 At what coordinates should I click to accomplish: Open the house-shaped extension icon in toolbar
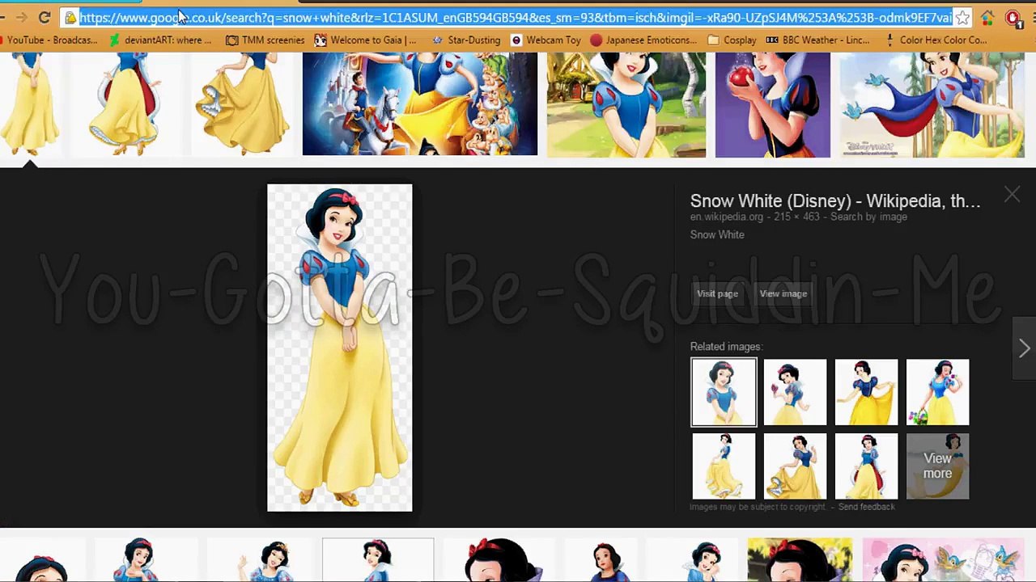(987, 17)
